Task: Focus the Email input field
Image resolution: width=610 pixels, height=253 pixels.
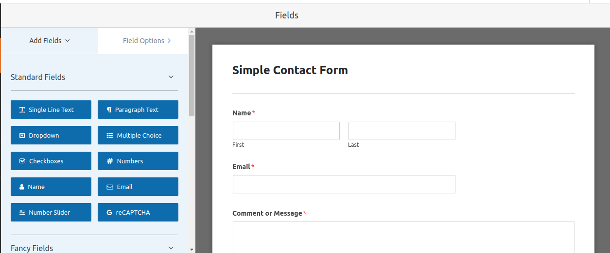Action: click(344, 184)
